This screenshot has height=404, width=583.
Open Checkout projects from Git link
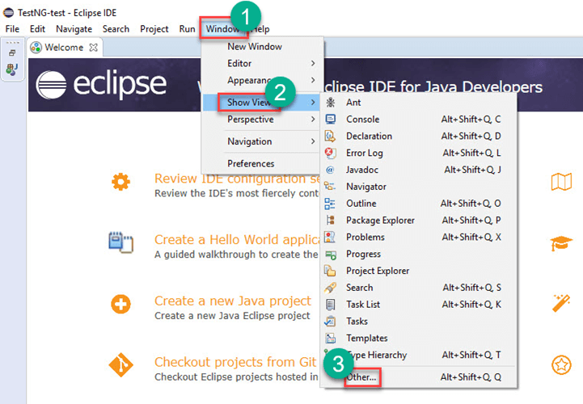pyautogui.click(x=236, y=363)
